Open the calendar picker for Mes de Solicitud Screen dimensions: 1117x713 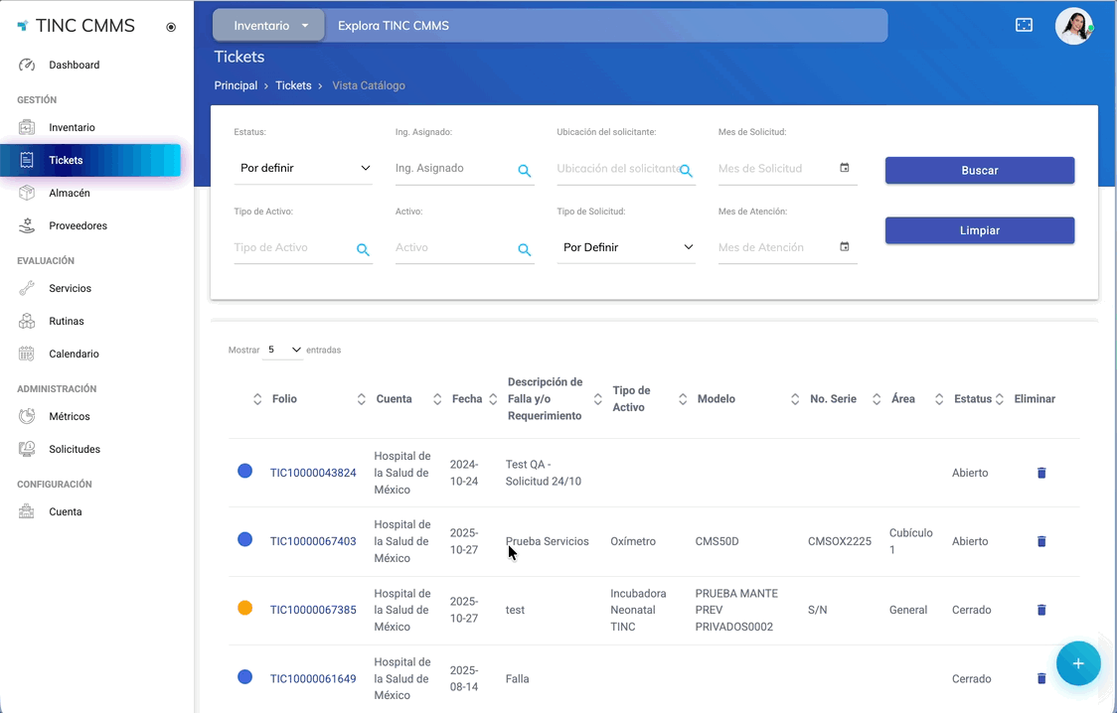coord(845,168)
